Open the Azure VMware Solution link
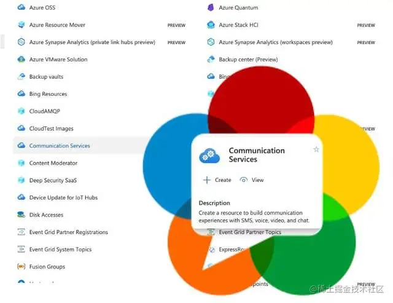Image resolution: width=393 pixels, height=303 pixels. click(58, 60)
